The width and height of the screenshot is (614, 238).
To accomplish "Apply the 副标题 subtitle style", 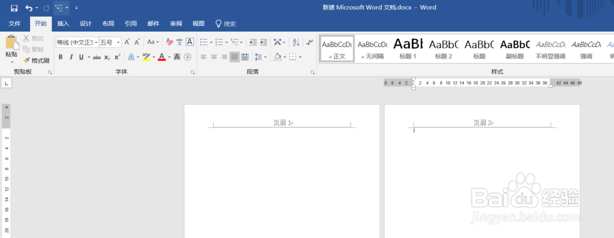I will [515, 48].
